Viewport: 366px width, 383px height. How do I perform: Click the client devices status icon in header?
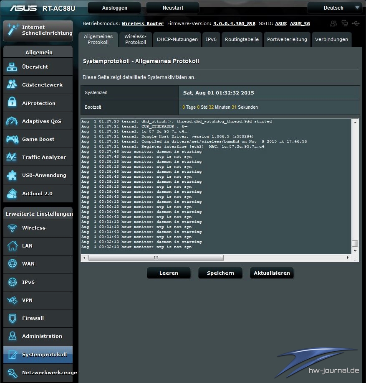(345, 23)
